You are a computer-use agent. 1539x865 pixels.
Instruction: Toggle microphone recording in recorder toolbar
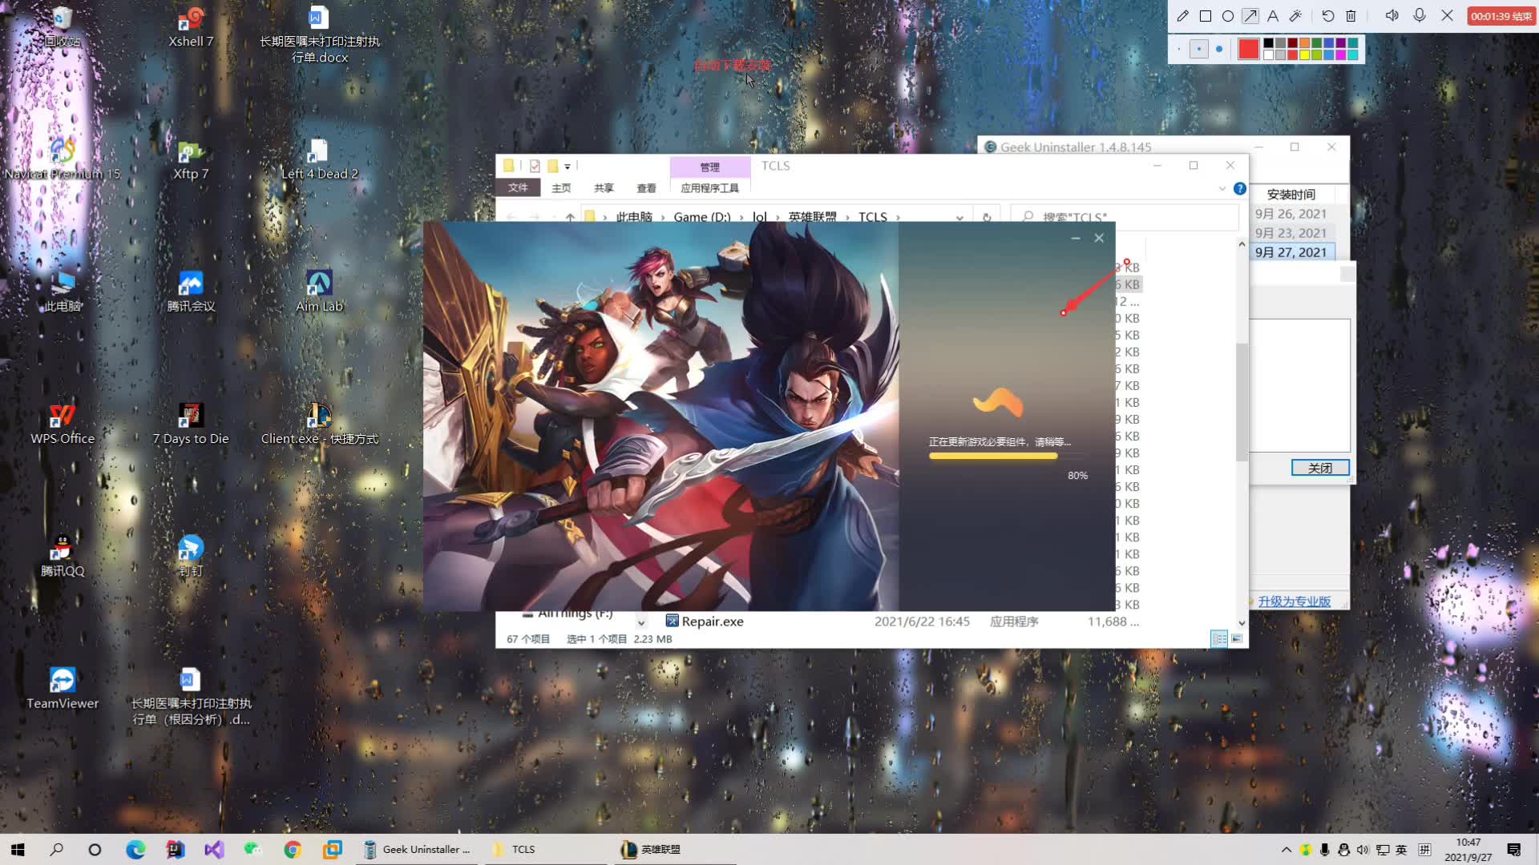(x=1420, y=16)
